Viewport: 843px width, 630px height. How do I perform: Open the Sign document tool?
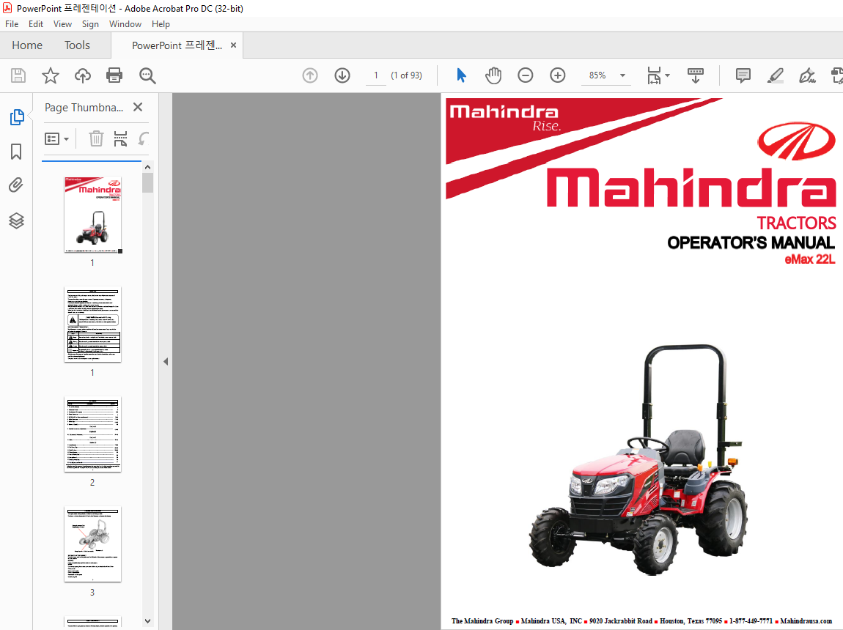807,75
